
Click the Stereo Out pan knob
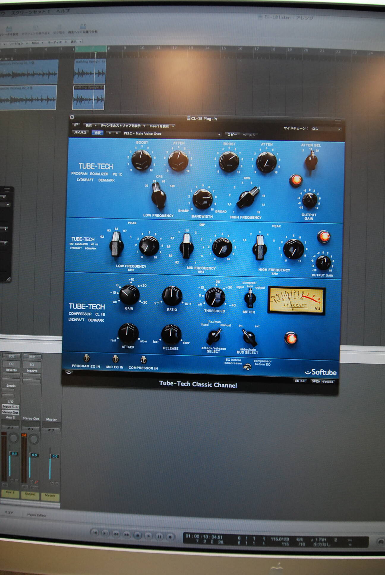(34, 439)
